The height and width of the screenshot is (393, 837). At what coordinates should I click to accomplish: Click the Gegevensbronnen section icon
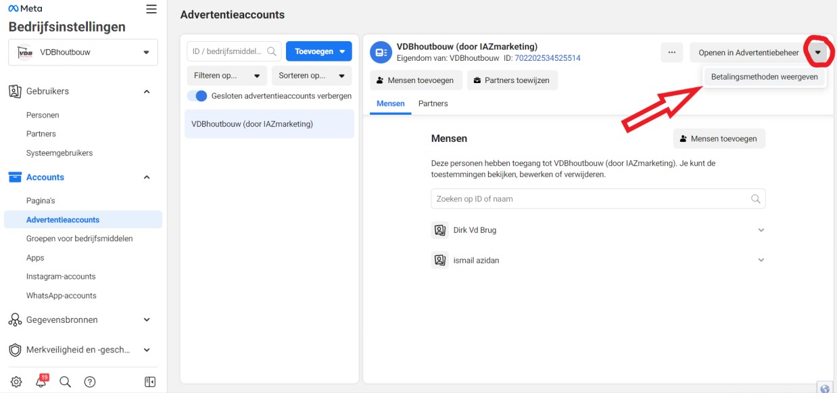(15, 319)
